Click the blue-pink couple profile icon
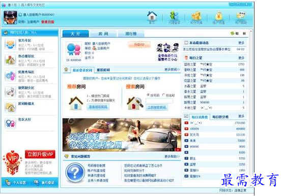Screen dimensions: 283x196 [x=74, y=49]
